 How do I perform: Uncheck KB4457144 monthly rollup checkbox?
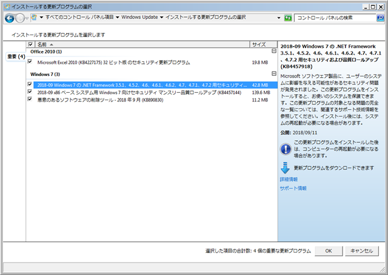[x=30, y=92]
